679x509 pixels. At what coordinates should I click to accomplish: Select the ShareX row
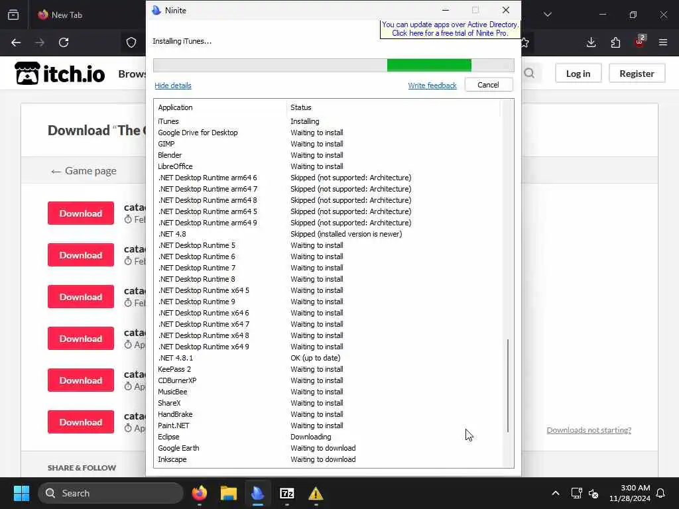[x=328, y=403]
